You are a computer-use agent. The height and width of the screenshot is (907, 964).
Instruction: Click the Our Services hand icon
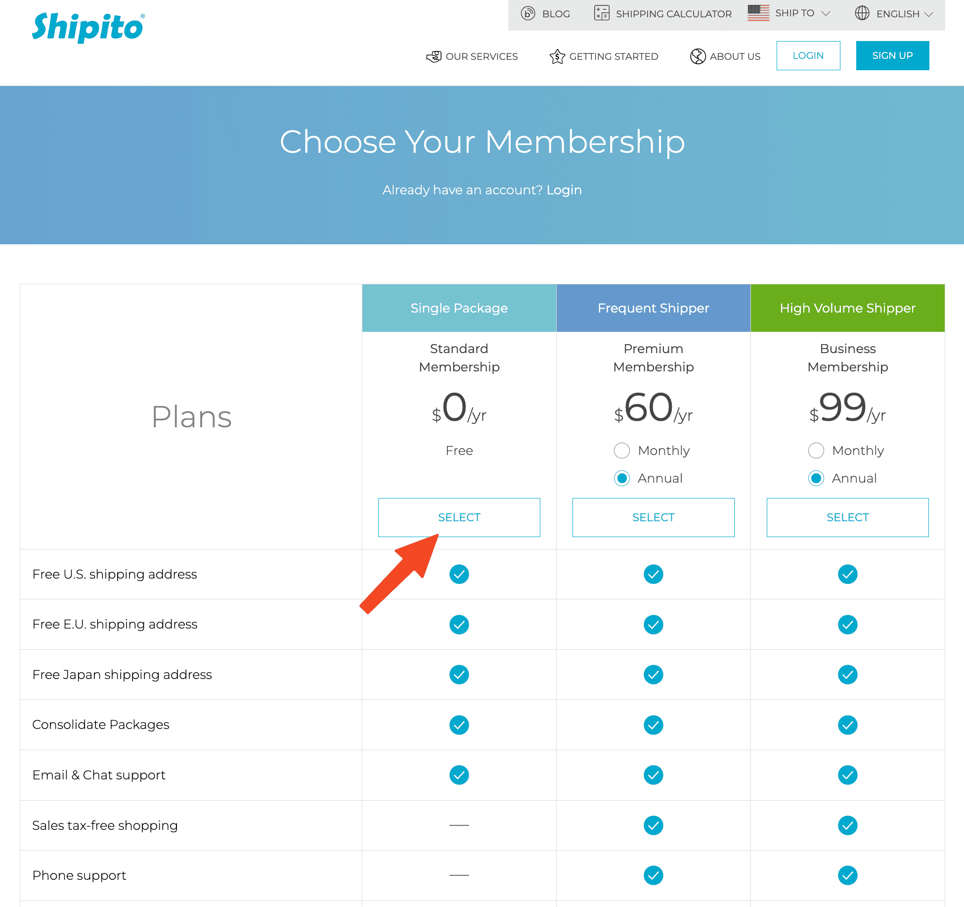[434, 56]
